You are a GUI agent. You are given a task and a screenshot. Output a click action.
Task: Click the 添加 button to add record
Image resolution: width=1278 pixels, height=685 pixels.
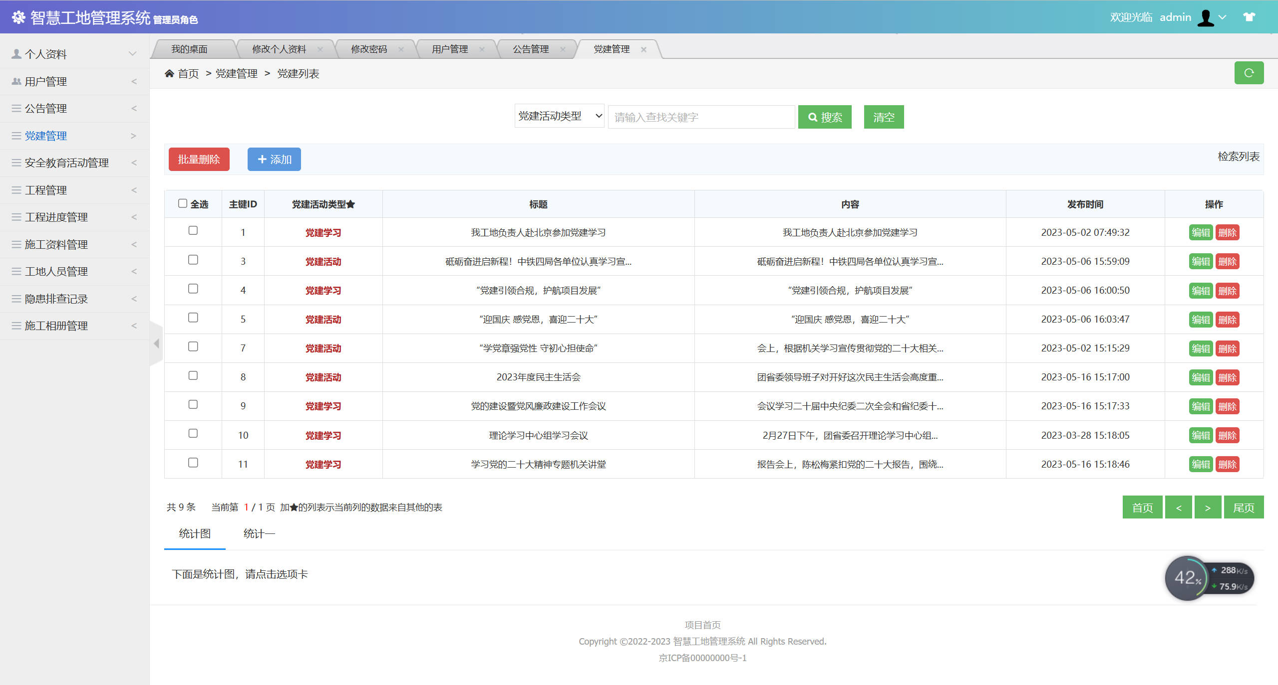coord(274,159)
